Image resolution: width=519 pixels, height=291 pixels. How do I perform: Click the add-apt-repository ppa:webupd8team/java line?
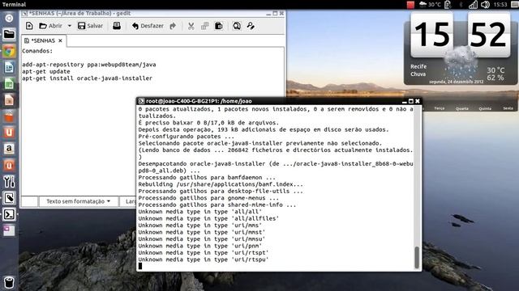[89, 65]
